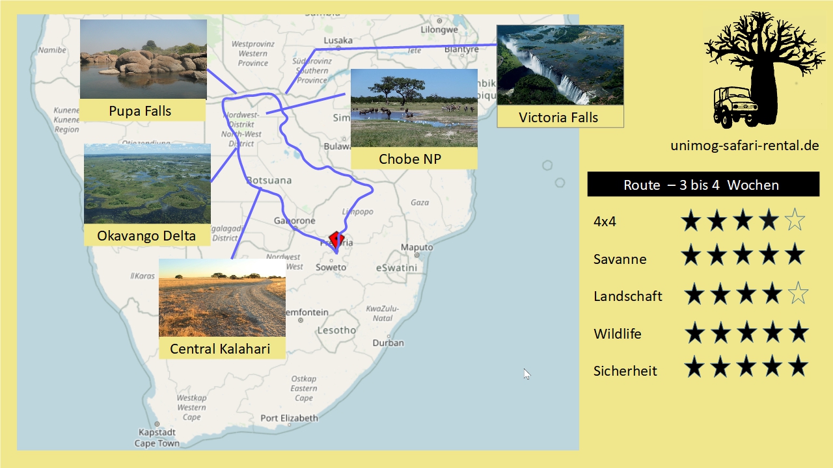
Task: Click the Namibe label on map
Action: coord(52,49)
